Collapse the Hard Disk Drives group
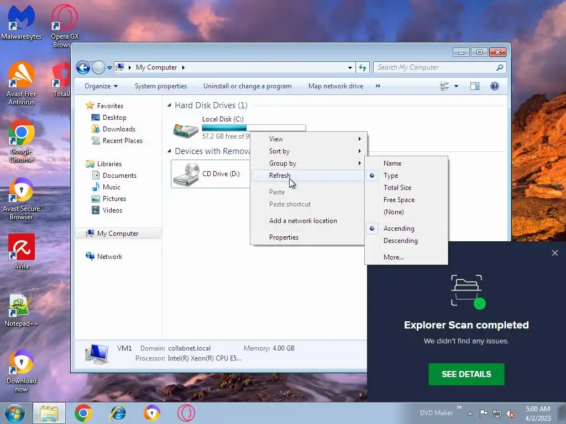 169,105
